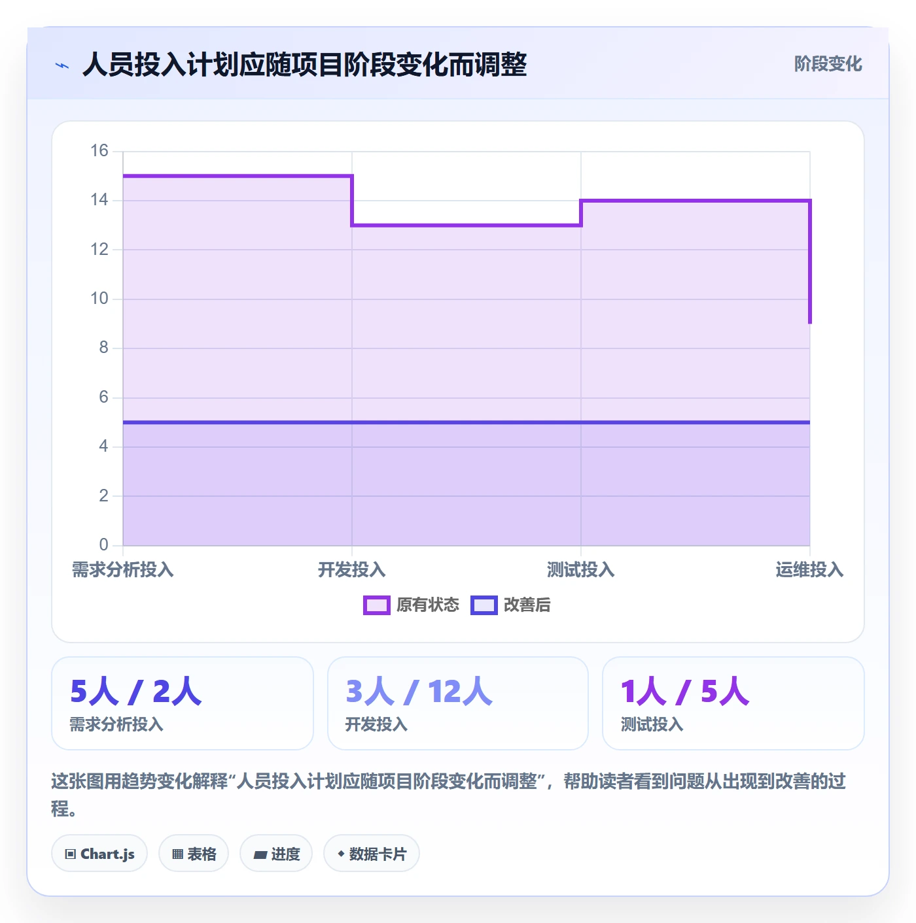The height and width of the screenshot is (923, 916).
Task: Click the 需求分析投入 label under 5人 / 2人
Action: (x=116, y=724)
